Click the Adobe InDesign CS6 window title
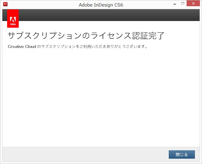This screenshot has width=202, height=164. pyautogui.click(x=101, y=5)
